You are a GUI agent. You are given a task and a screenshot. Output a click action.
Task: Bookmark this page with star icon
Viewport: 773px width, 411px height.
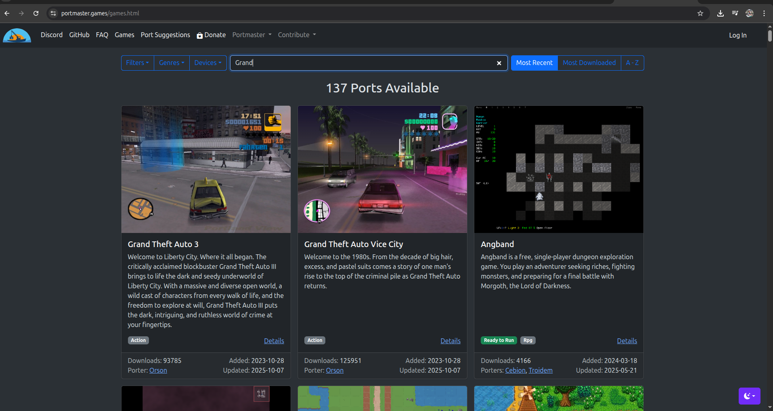pos(700,13)
